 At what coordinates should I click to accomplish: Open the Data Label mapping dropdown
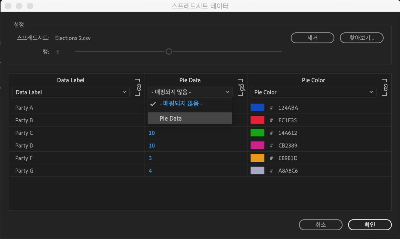[71, 92]
